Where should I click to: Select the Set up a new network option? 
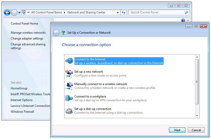point(100,74)
